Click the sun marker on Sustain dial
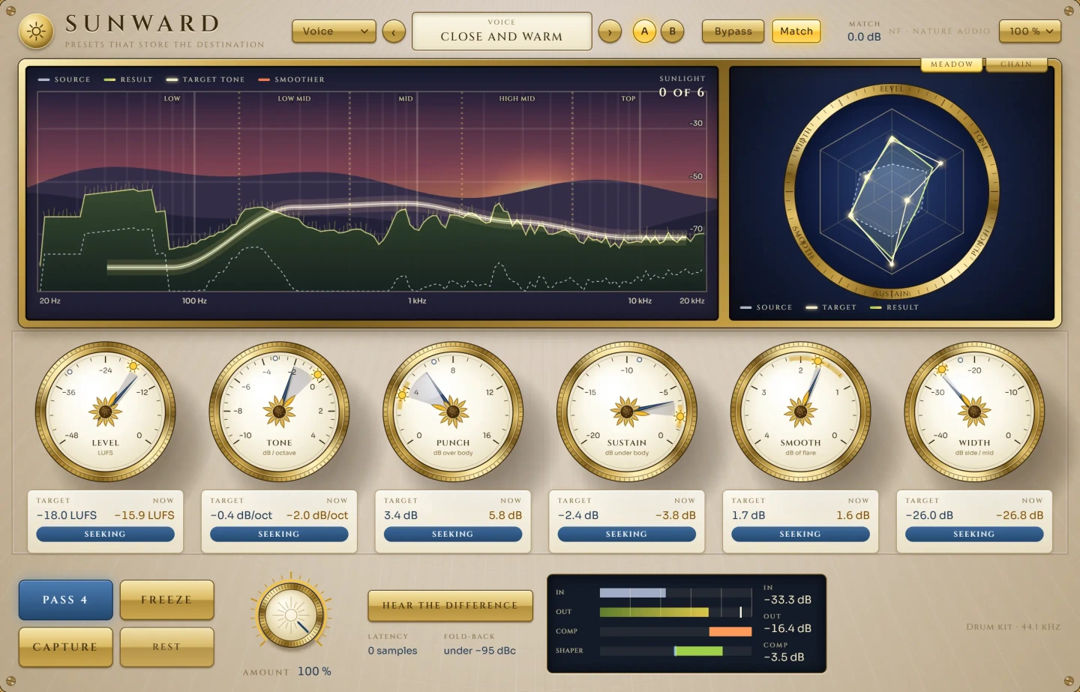The image size is (1080, 692). tap(680, 416)
